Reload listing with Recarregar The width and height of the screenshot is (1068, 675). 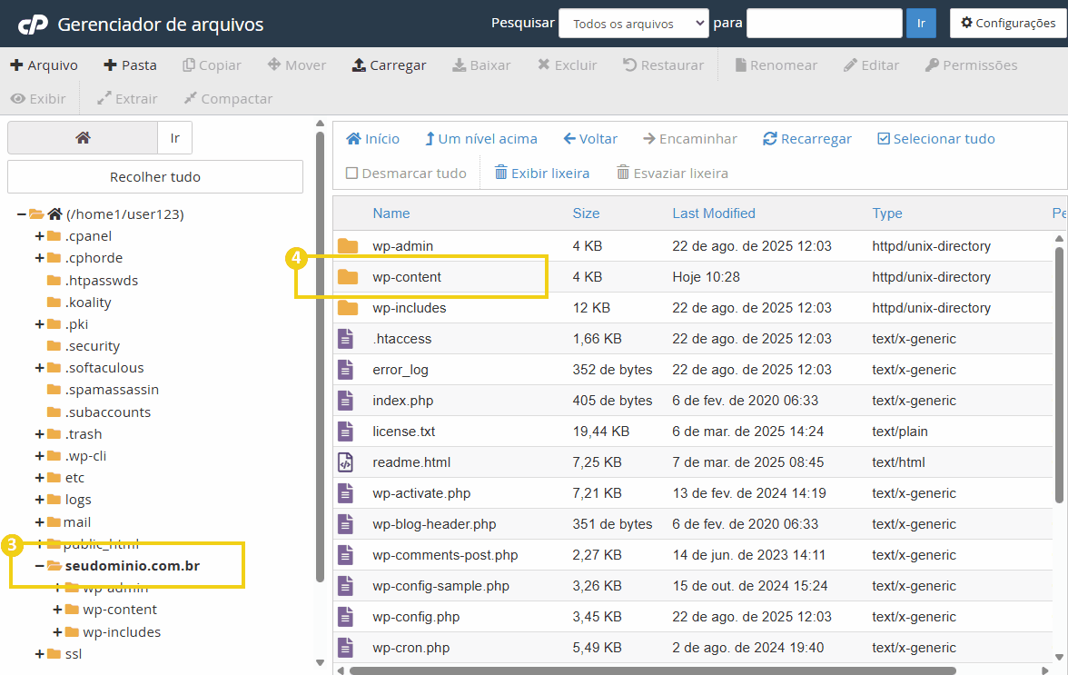pyautogui.click(x=807, y=139)
